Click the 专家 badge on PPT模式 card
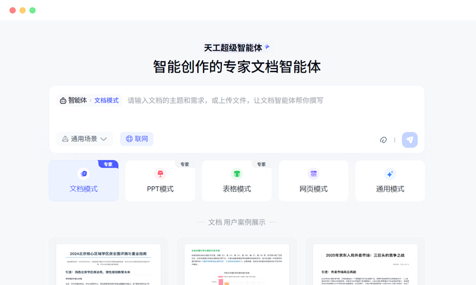The width and height of the screenshot is (476, 285). pyautogui.click(x=185, y=164)
